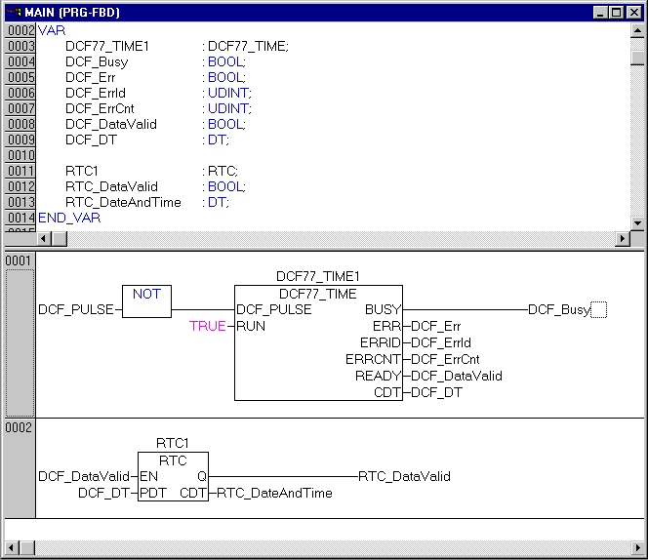Minimize the MAIN (PRG-FBD) window

pyautogui.click(x=600, y=13)
